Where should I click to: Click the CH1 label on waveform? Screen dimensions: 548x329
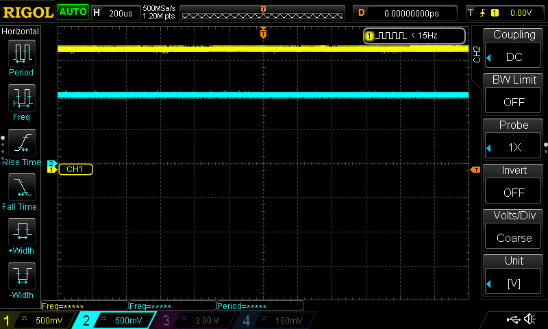pos(75,169)
